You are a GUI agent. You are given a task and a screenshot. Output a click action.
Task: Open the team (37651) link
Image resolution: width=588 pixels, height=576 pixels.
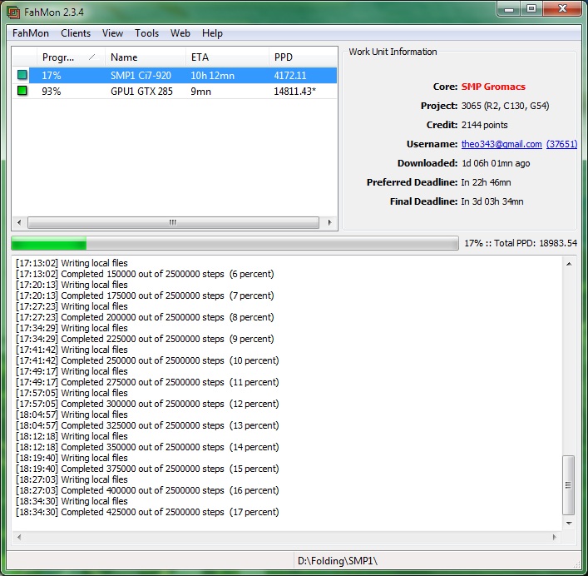561,144
